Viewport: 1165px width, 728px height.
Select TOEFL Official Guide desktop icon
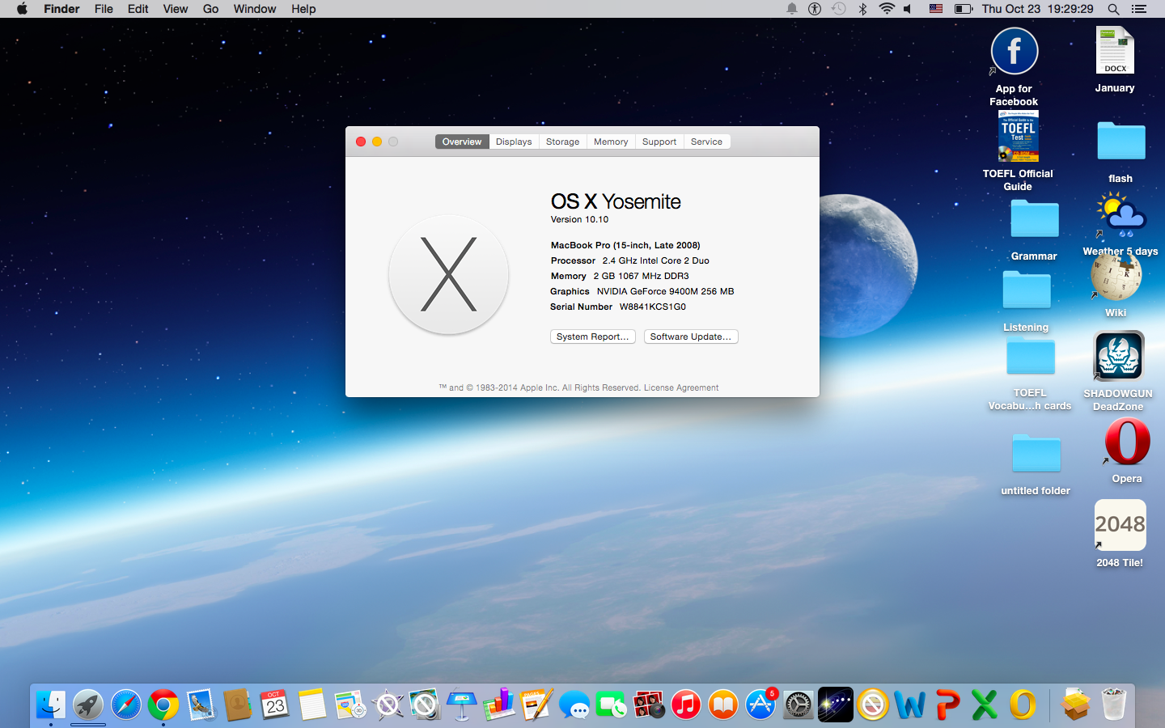click(1018, 138)
